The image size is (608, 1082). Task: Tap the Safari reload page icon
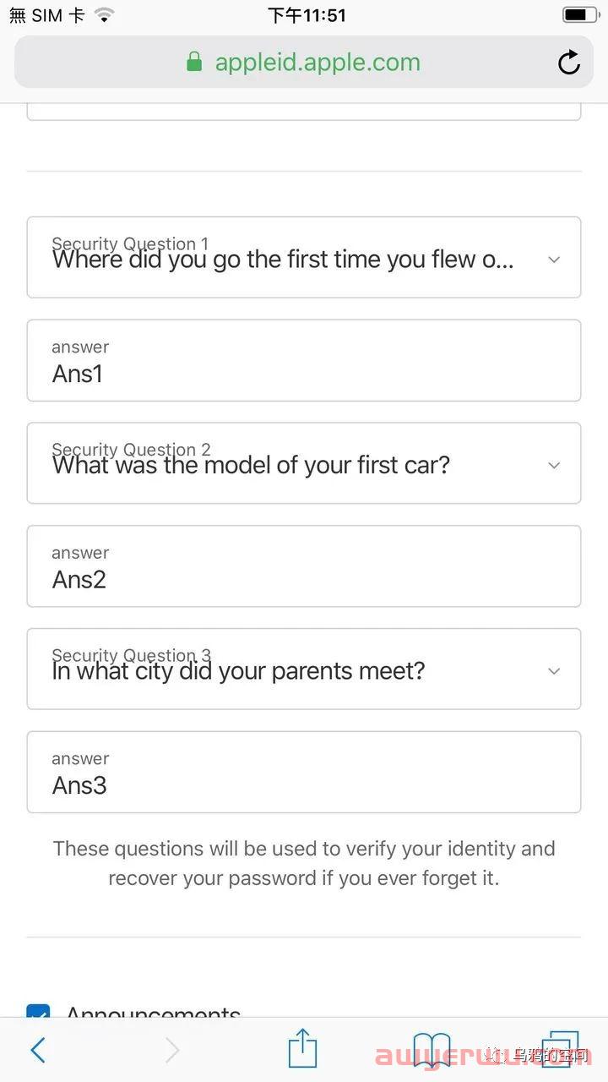click(569, 62)
